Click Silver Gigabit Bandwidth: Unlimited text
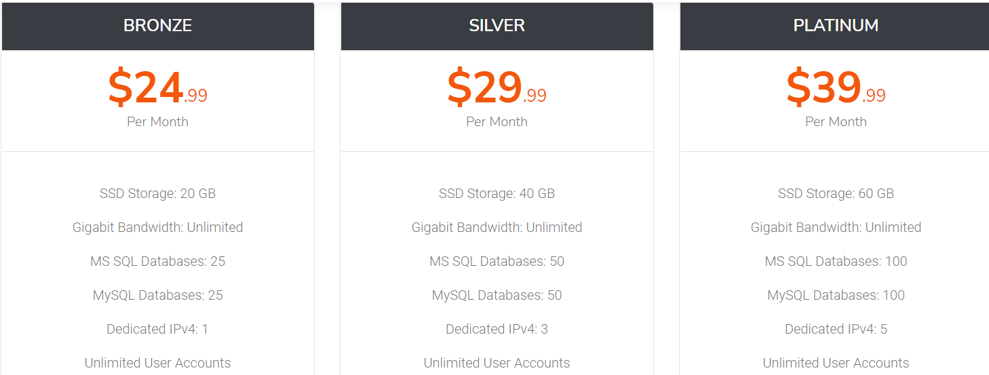 click(497, 227)
